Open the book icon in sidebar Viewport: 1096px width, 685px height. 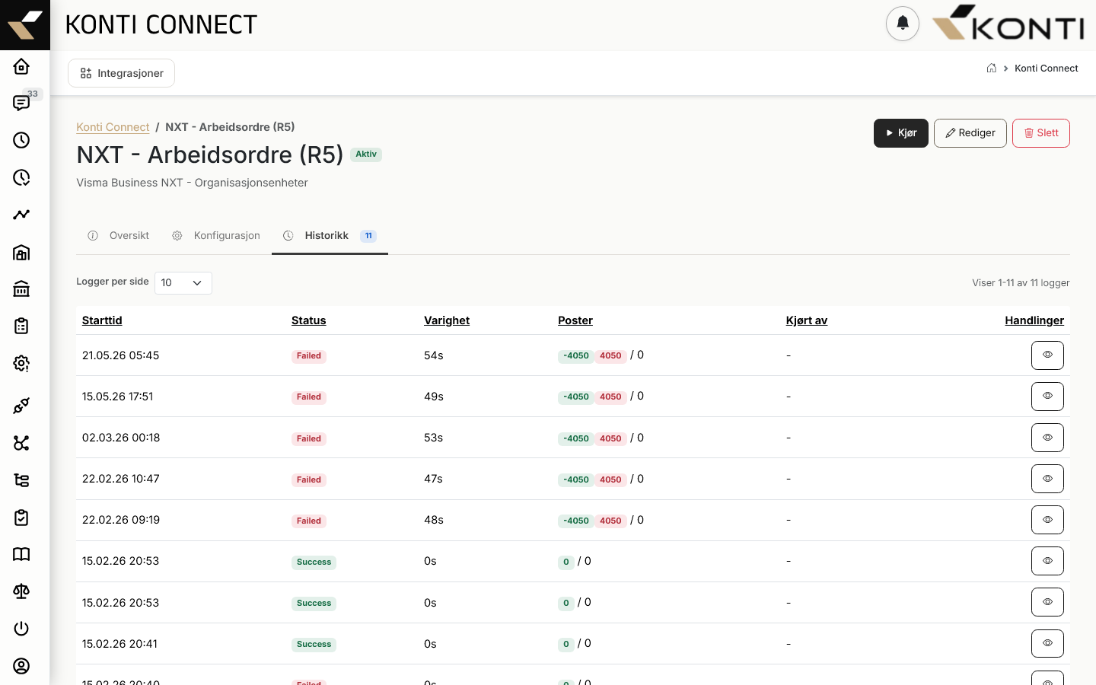tap(21, 554)
